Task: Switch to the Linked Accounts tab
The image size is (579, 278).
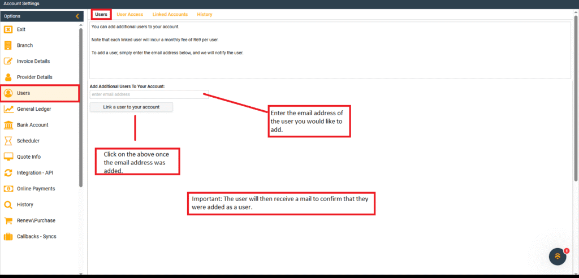Action: click(170, 14)
